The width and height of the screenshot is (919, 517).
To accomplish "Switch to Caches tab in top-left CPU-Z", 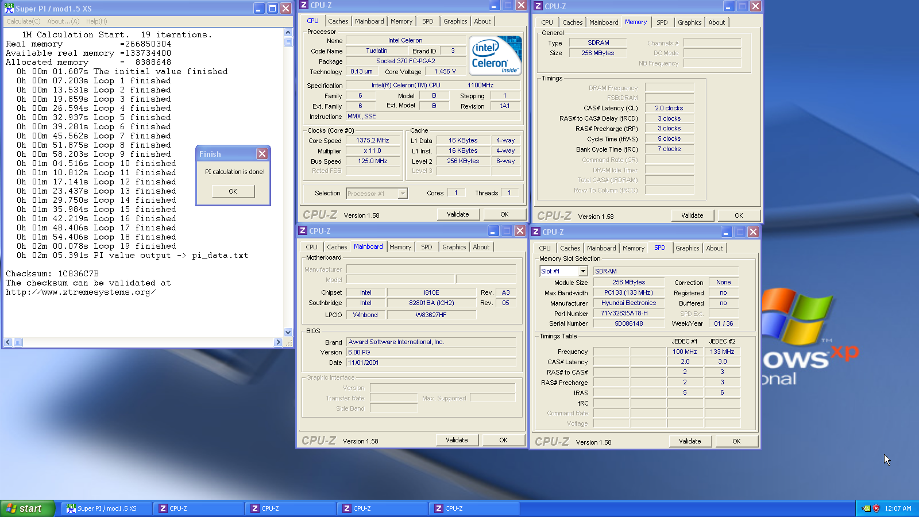I will click(338, 21).
